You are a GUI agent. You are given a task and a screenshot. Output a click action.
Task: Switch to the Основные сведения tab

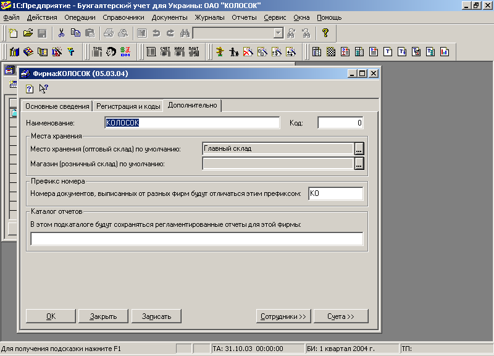point(57,106)
